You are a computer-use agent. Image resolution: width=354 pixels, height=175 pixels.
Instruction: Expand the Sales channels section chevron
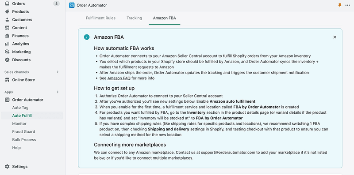coord(58,72)
